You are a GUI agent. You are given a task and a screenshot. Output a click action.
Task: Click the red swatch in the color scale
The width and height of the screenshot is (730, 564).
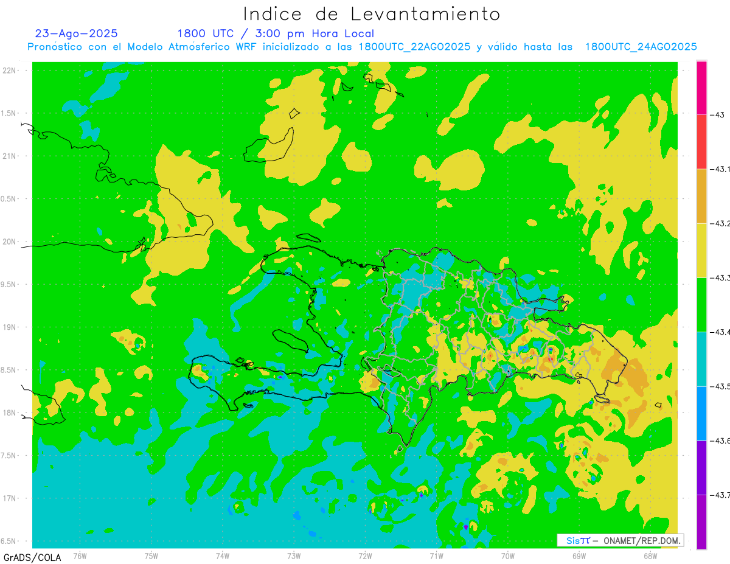click(701, 142)
